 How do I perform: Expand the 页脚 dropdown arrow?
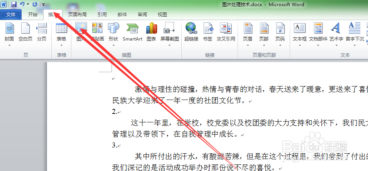click(x=264, y=45)
